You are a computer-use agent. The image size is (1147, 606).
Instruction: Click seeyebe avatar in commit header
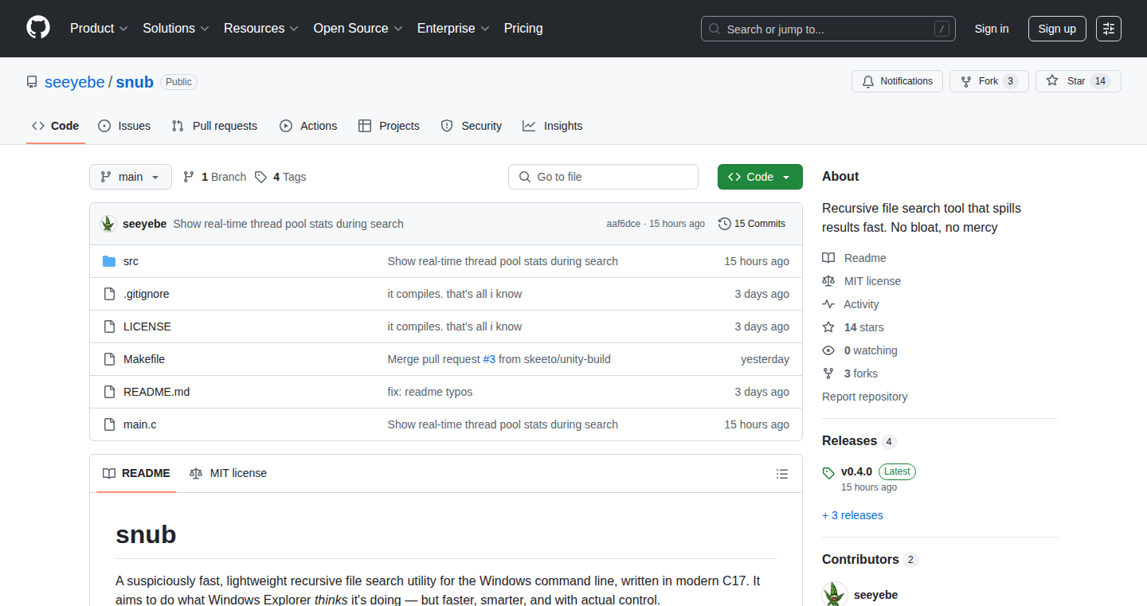point(108,224)
